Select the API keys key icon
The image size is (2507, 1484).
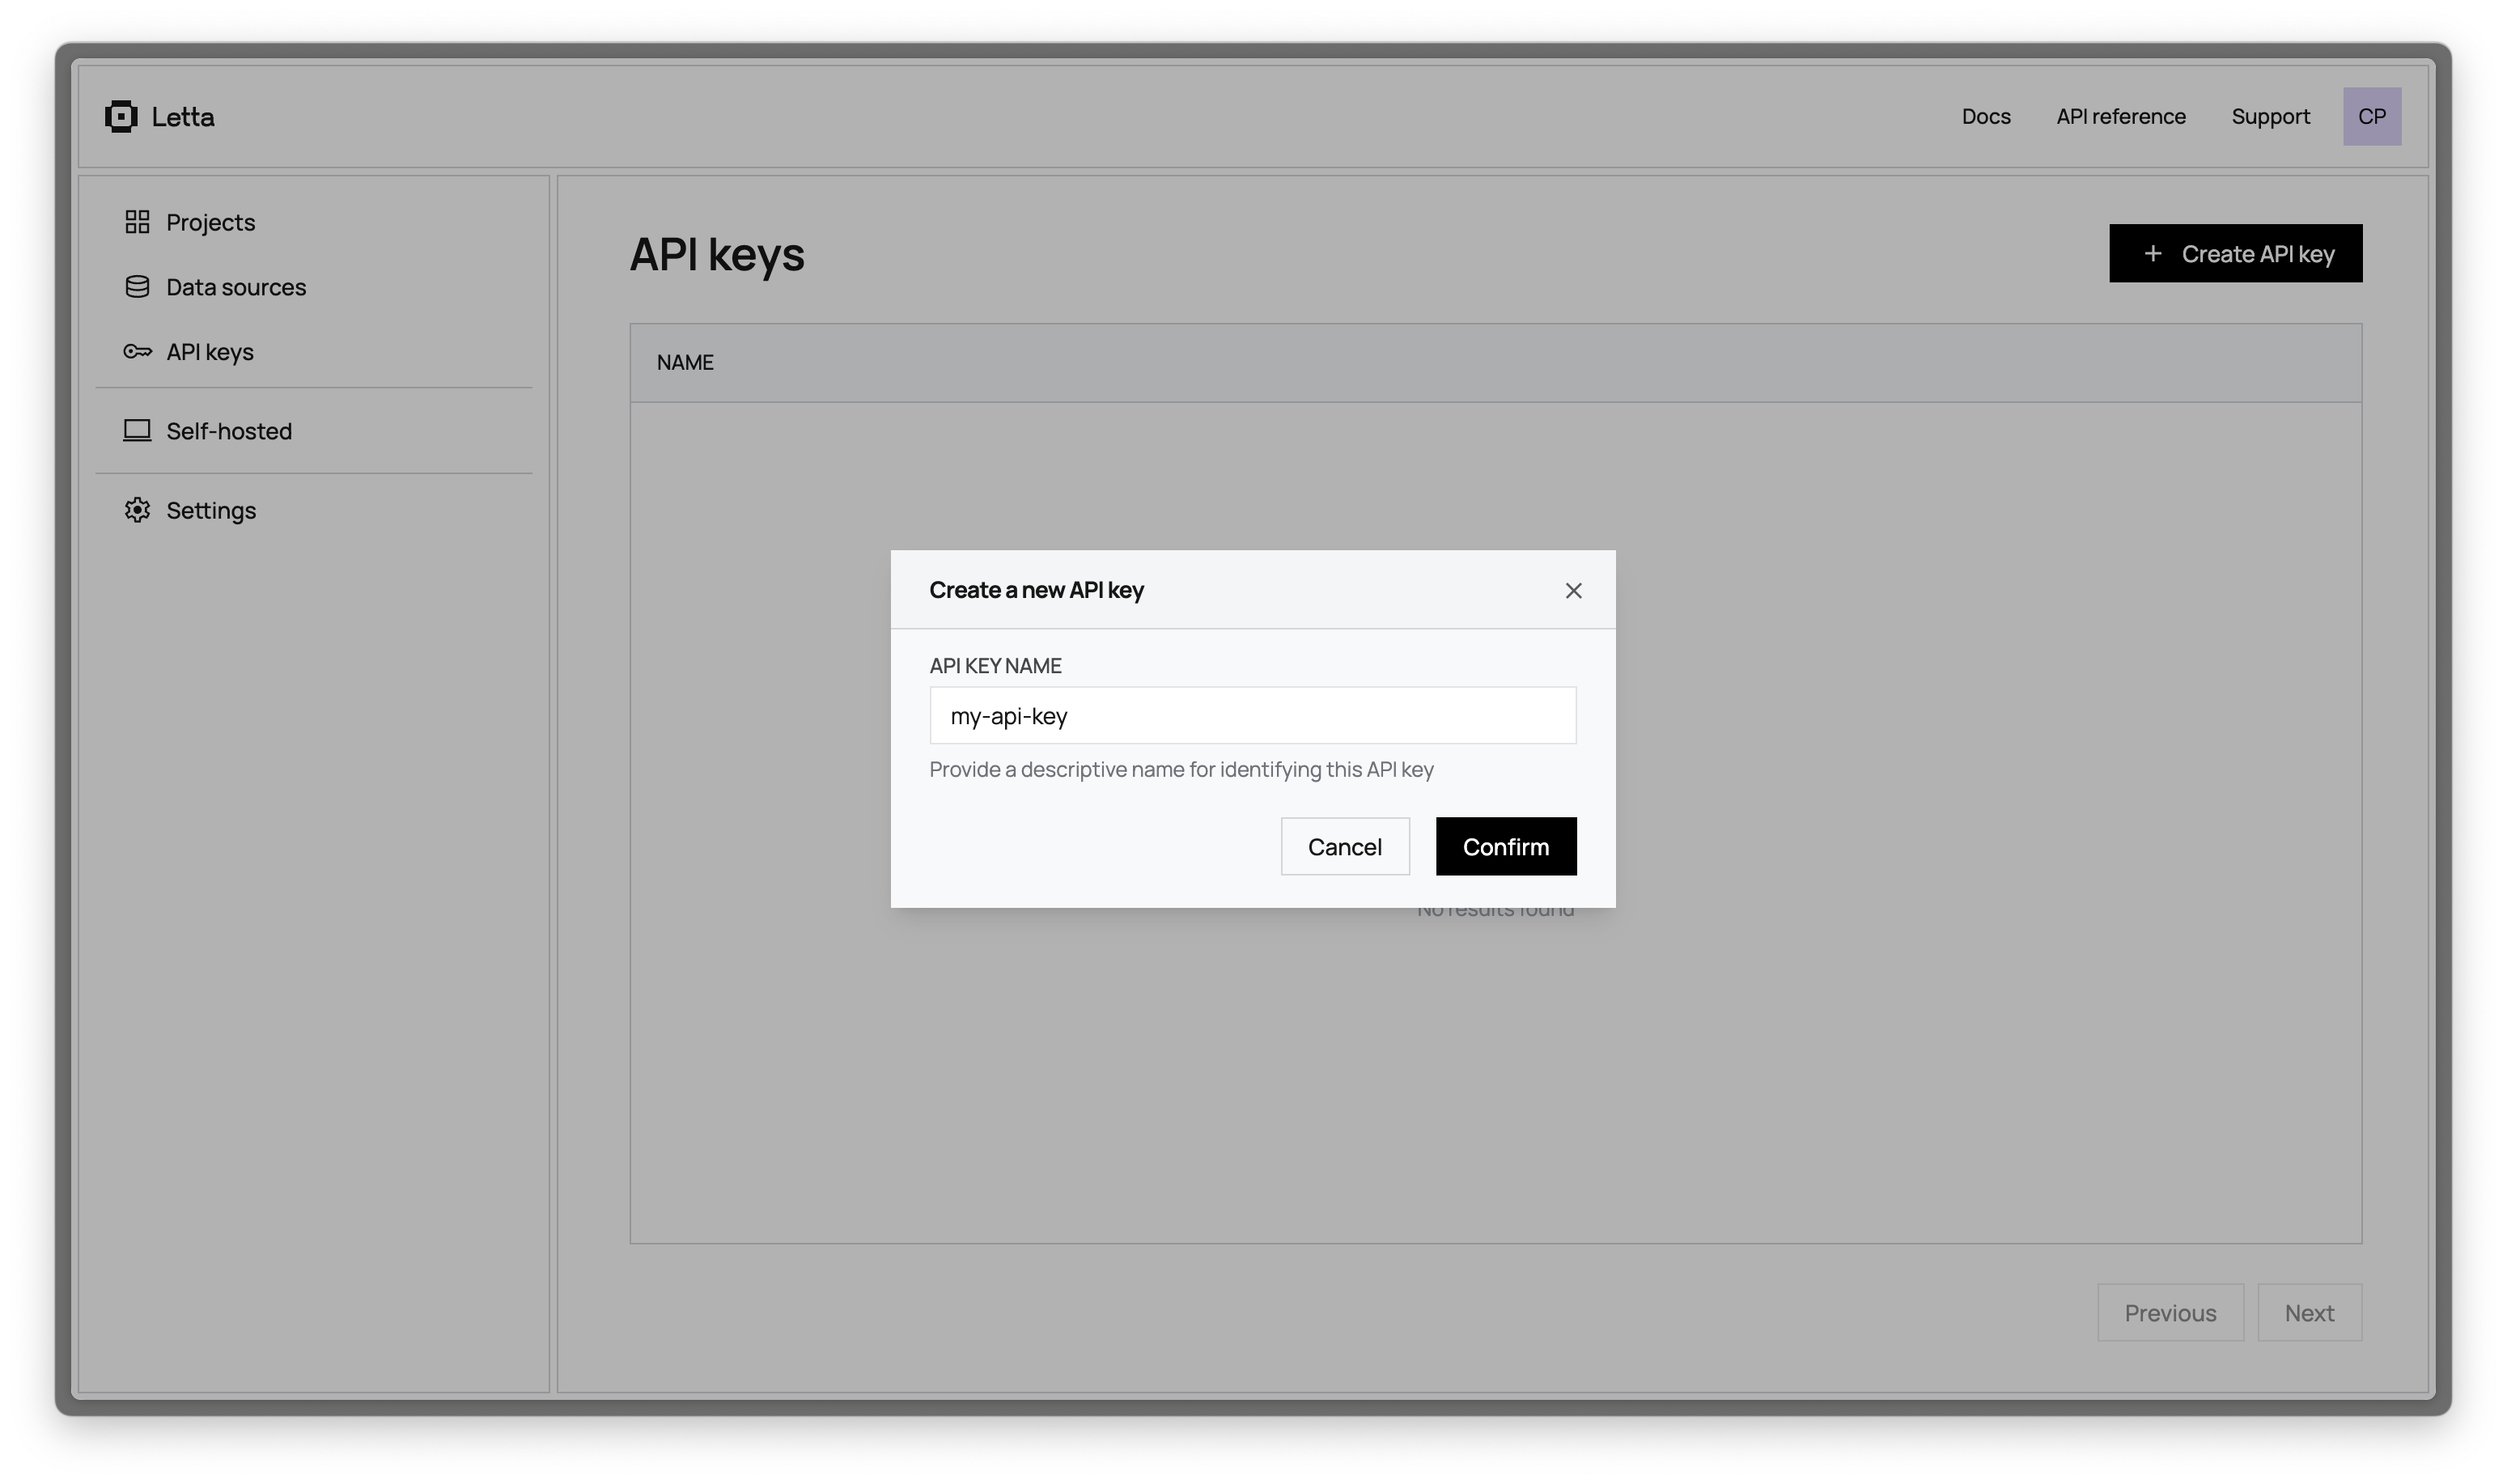[x=137, y=351]
